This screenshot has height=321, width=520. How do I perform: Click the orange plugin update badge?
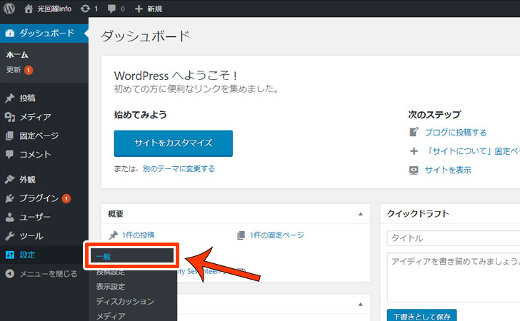click(66, 198)
